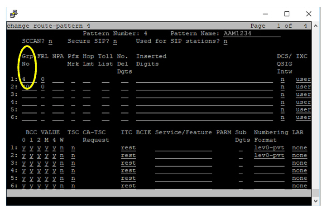Click the 'change route-pattern 4' command text
Viewport: 326px width, 206px height.
[48, 26]
